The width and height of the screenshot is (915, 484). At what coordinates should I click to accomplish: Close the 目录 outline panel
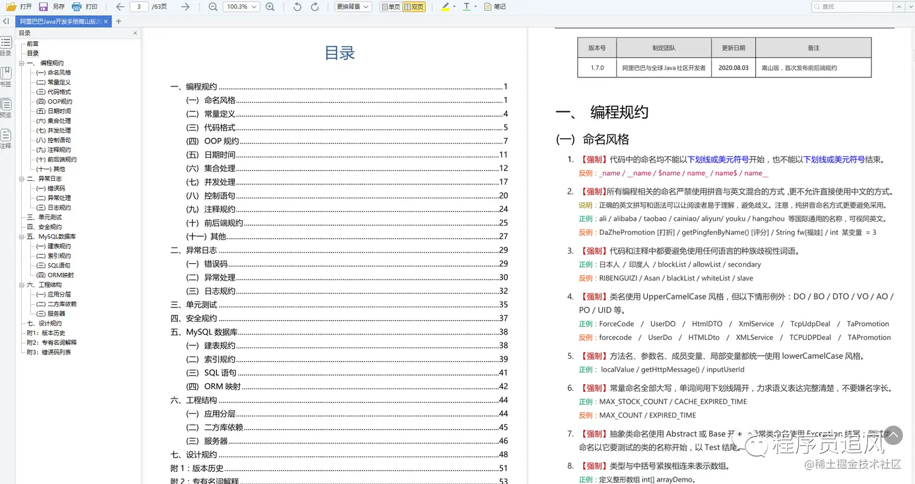click(x=135, y=33)
